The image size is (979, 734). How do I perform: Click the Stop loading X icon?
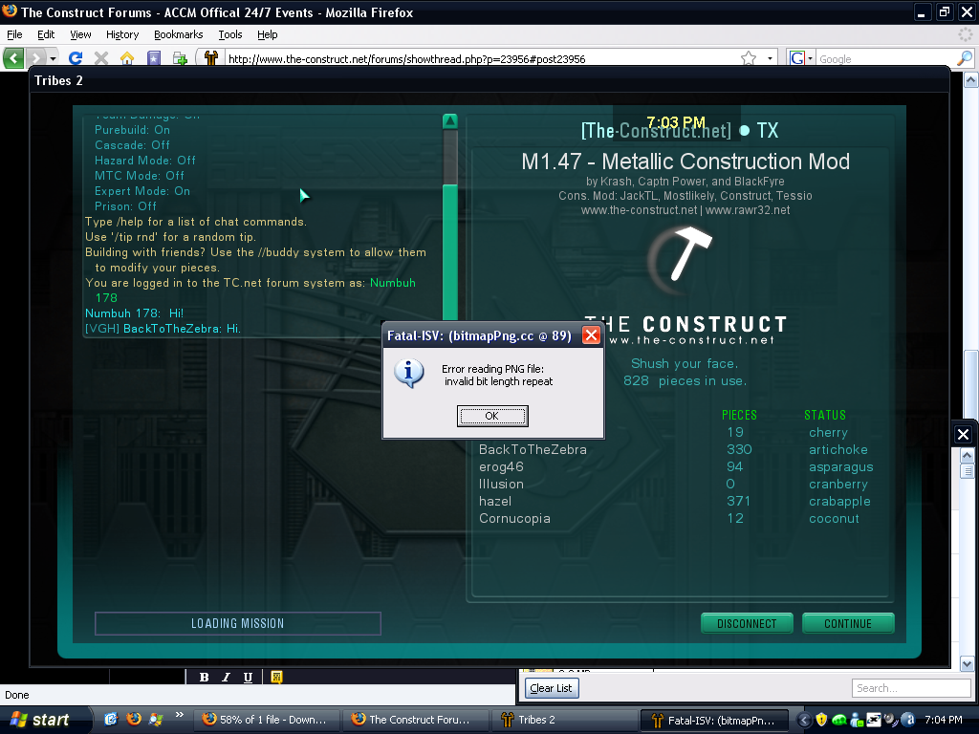click(101, 58)
